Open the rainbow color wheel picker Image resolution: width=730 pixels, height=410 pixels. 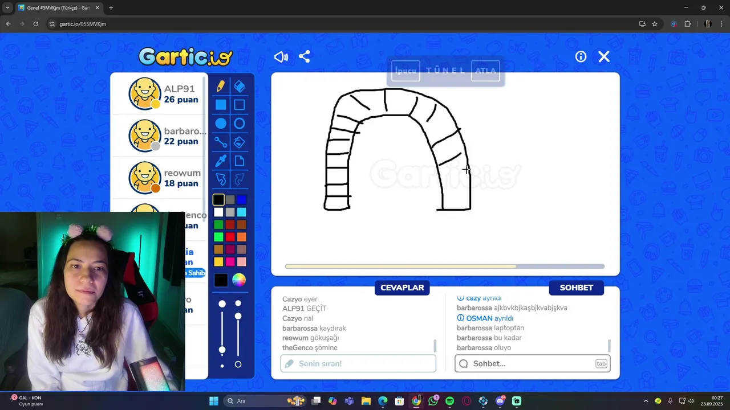click(239, 280)
